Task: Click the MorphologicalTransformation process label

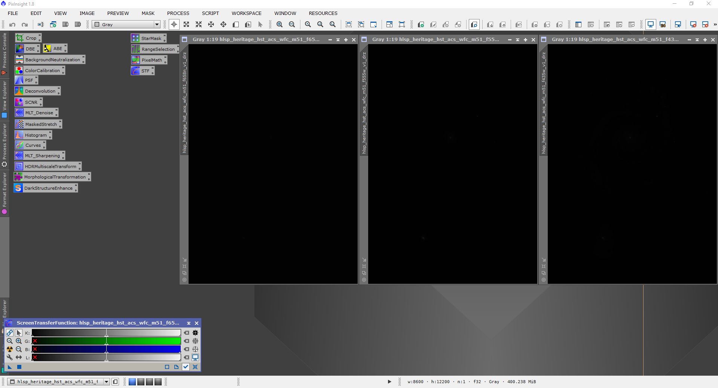Action: (55, 177)
